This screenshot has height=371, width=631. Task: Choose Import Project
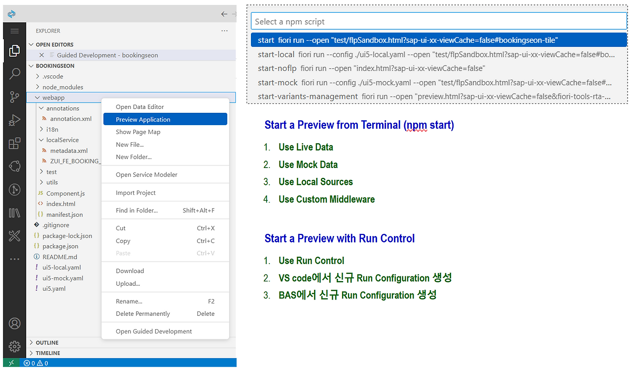tap(165, 193)
